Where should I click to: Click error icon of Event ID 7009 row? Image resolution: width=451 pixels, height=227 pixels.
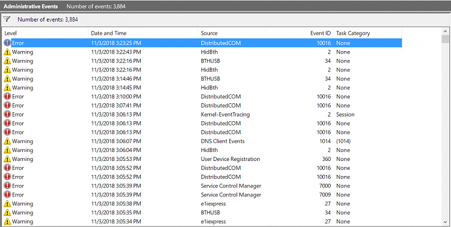[7, 195]
